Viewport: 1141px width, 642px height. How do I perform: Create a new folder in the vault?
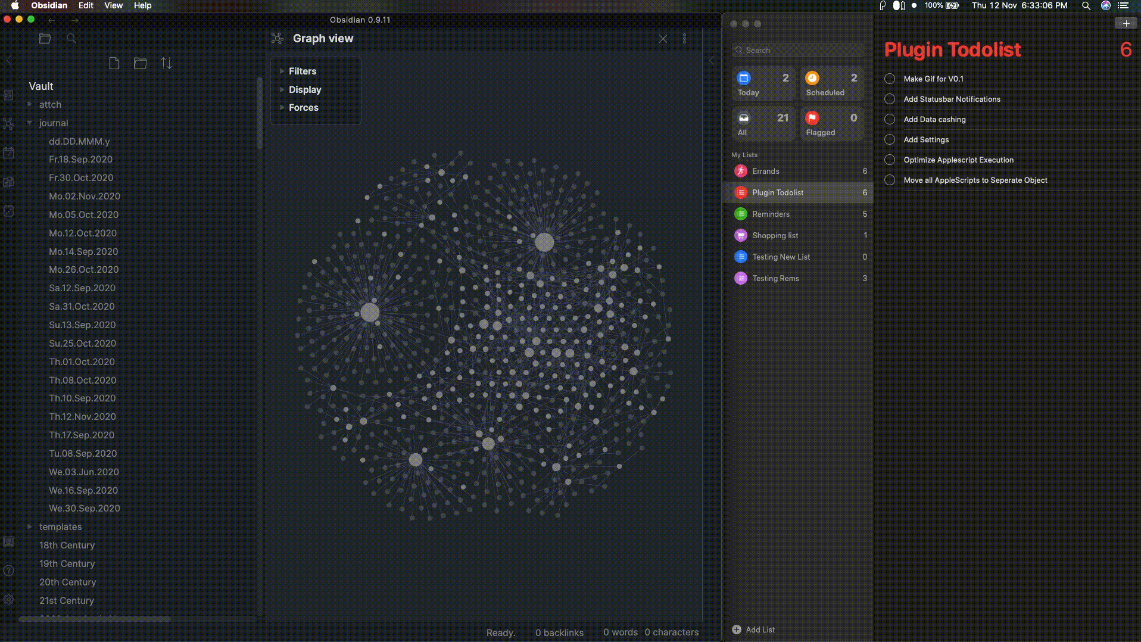pos(141,63)
